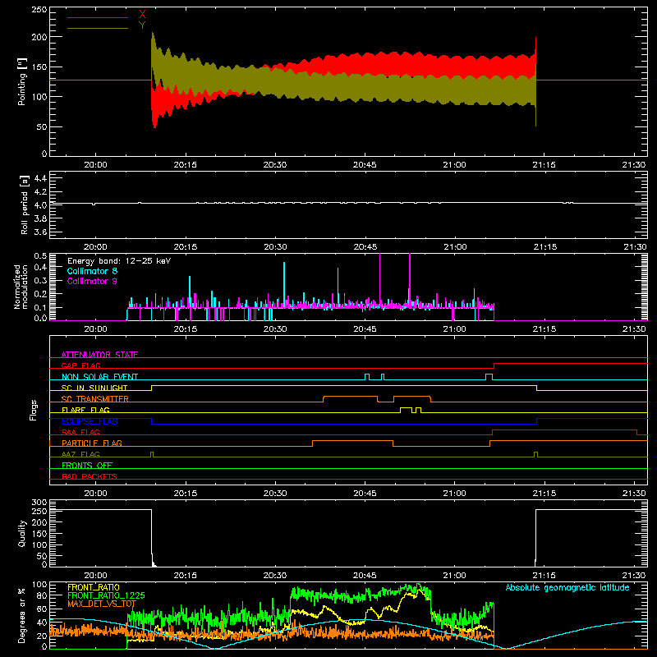Select the 'Collimator 8' legend entry
Viewport: 657px width, 657px height.
pos(92,271)
